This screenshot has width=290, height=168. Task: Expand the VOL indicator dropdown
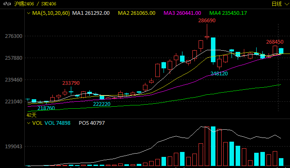click(28, 123)
